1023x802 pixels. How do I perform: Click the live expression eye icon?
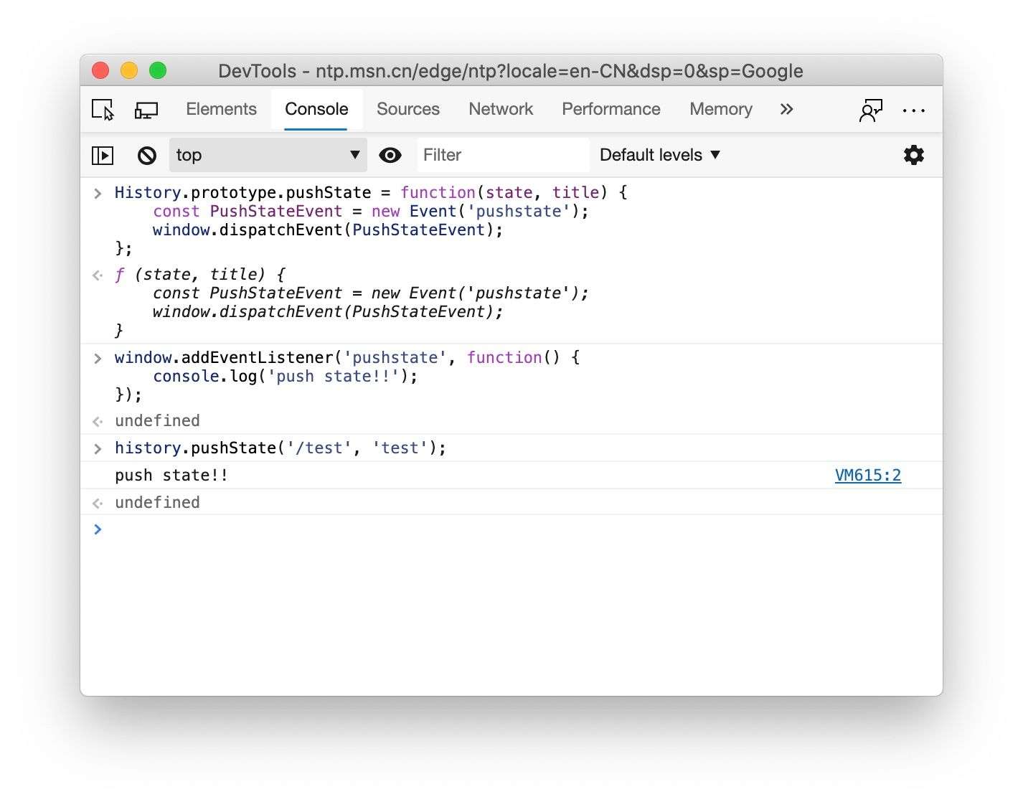click(x=390, y=155)
